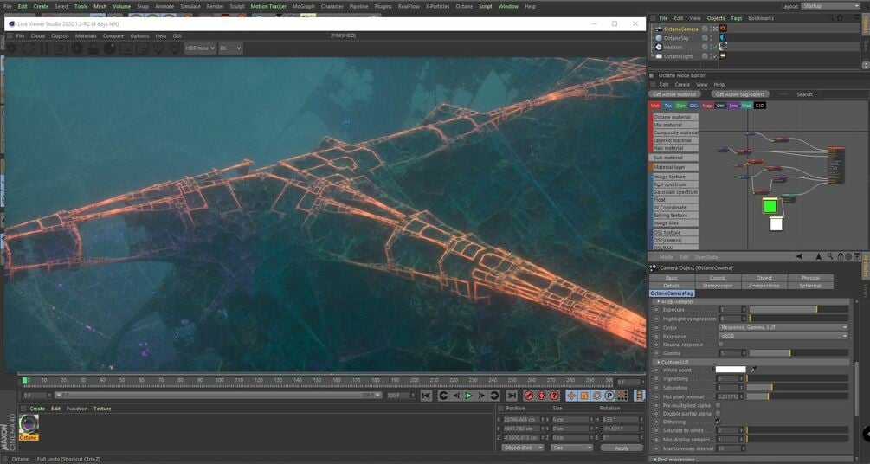Open Tags menu in Object Manager

click(737, 18)
